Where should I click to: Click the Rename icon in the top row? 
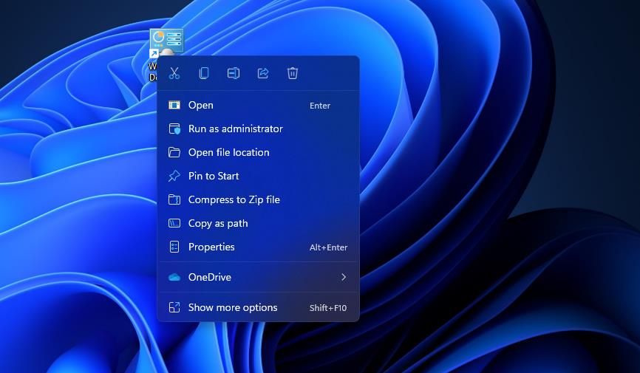234,73
